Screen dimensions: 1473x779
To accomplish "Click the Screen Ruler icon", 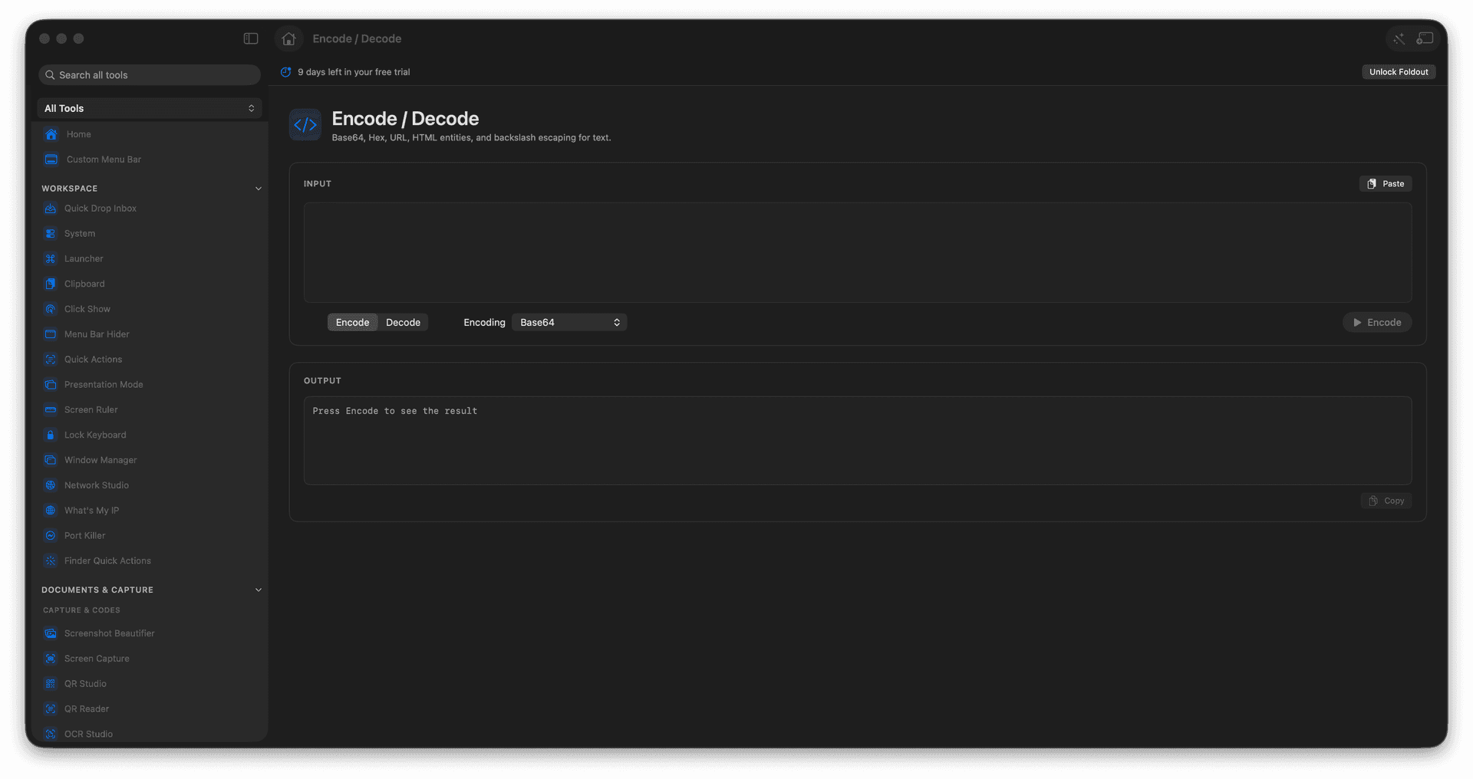I will (x=51, y=410).
